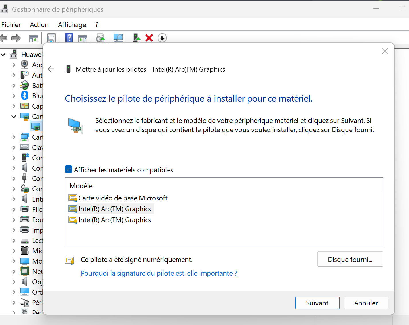Select the 'Huawei' root label in the tree

pos(32,54)
